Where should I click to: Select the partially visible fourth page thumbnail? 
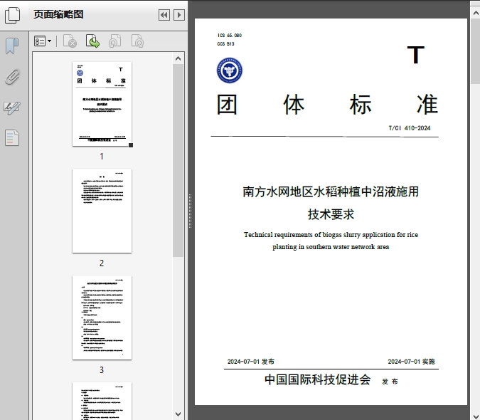tap(102, 400)
